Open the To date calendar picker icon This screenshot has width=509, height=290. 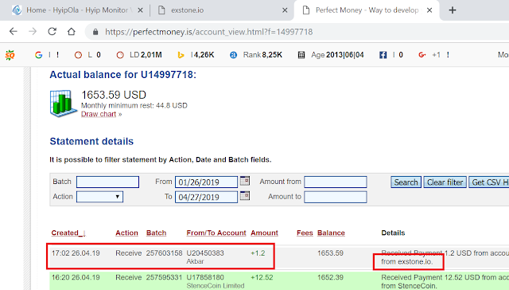point(245,196)
